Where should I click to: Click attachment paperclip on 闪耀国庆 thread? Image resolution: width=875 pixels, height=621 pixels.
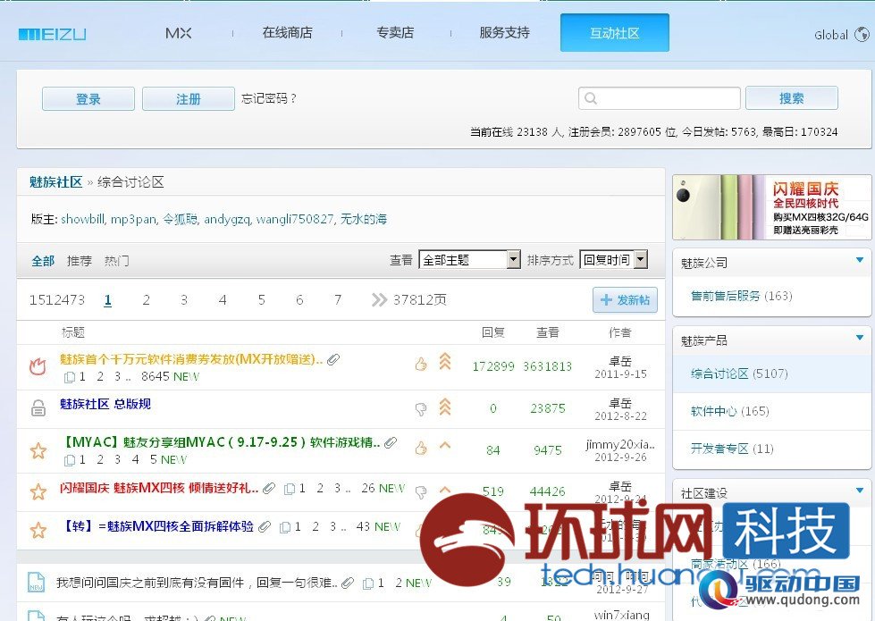tap(269, 489)
